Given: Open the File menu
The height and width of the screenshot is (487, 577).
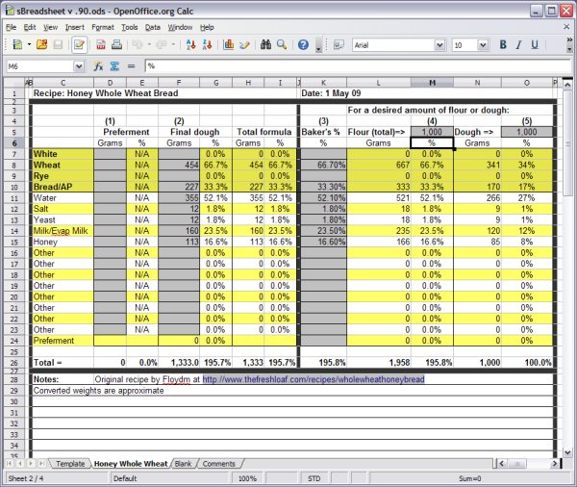Looking at the screenshot, I should pyautogui.click(x=11, y=27).
